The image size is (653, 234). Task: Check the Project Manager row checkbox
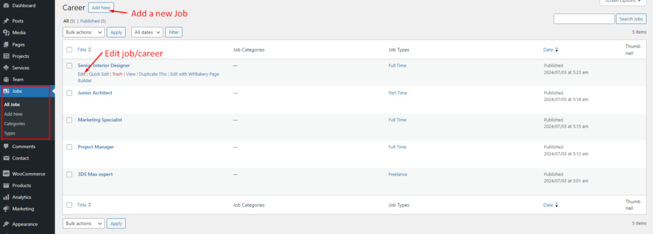pos(70,147)
